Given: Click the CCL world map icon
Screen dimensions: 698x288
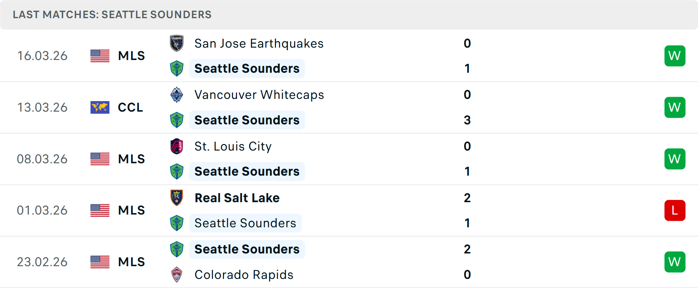Looking at the screenshot, I should point(100,107).
